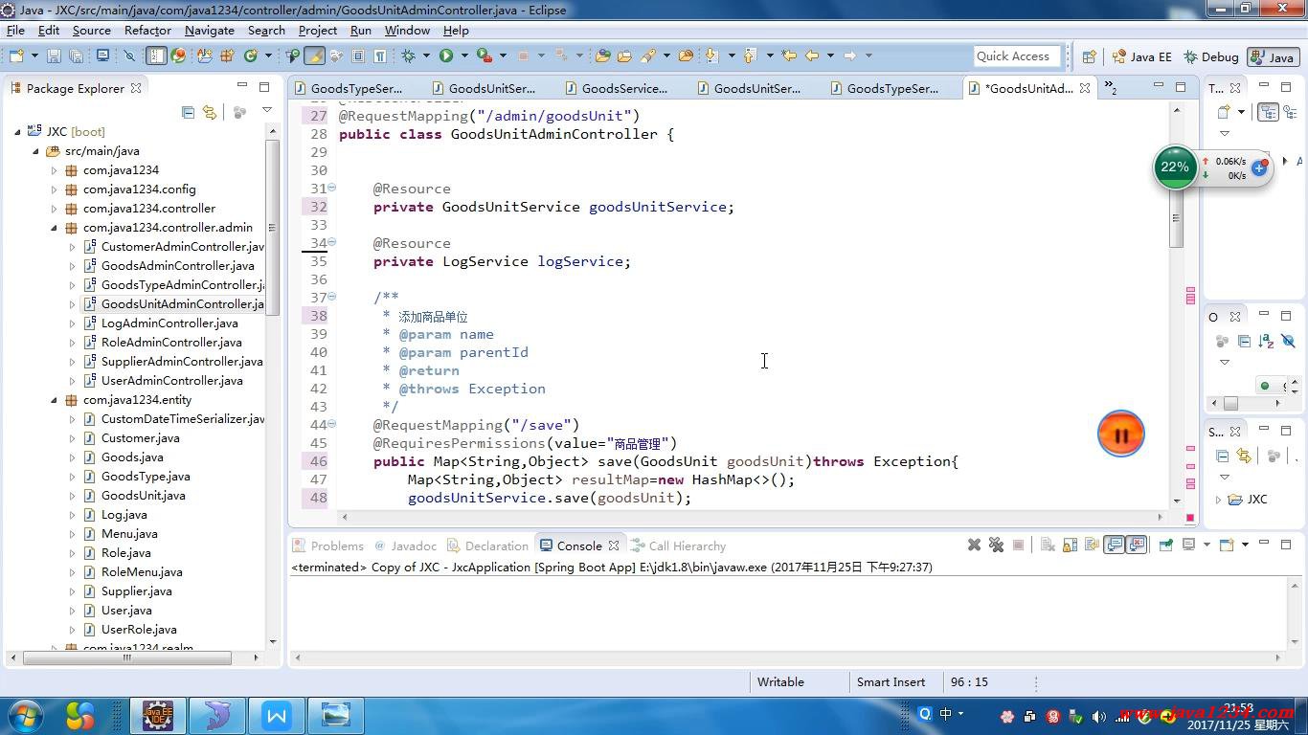This screenshot has height=735, width=1308.
Task: Click the Debug bug icon in toolbar
Action: click(x=408, y=56)
